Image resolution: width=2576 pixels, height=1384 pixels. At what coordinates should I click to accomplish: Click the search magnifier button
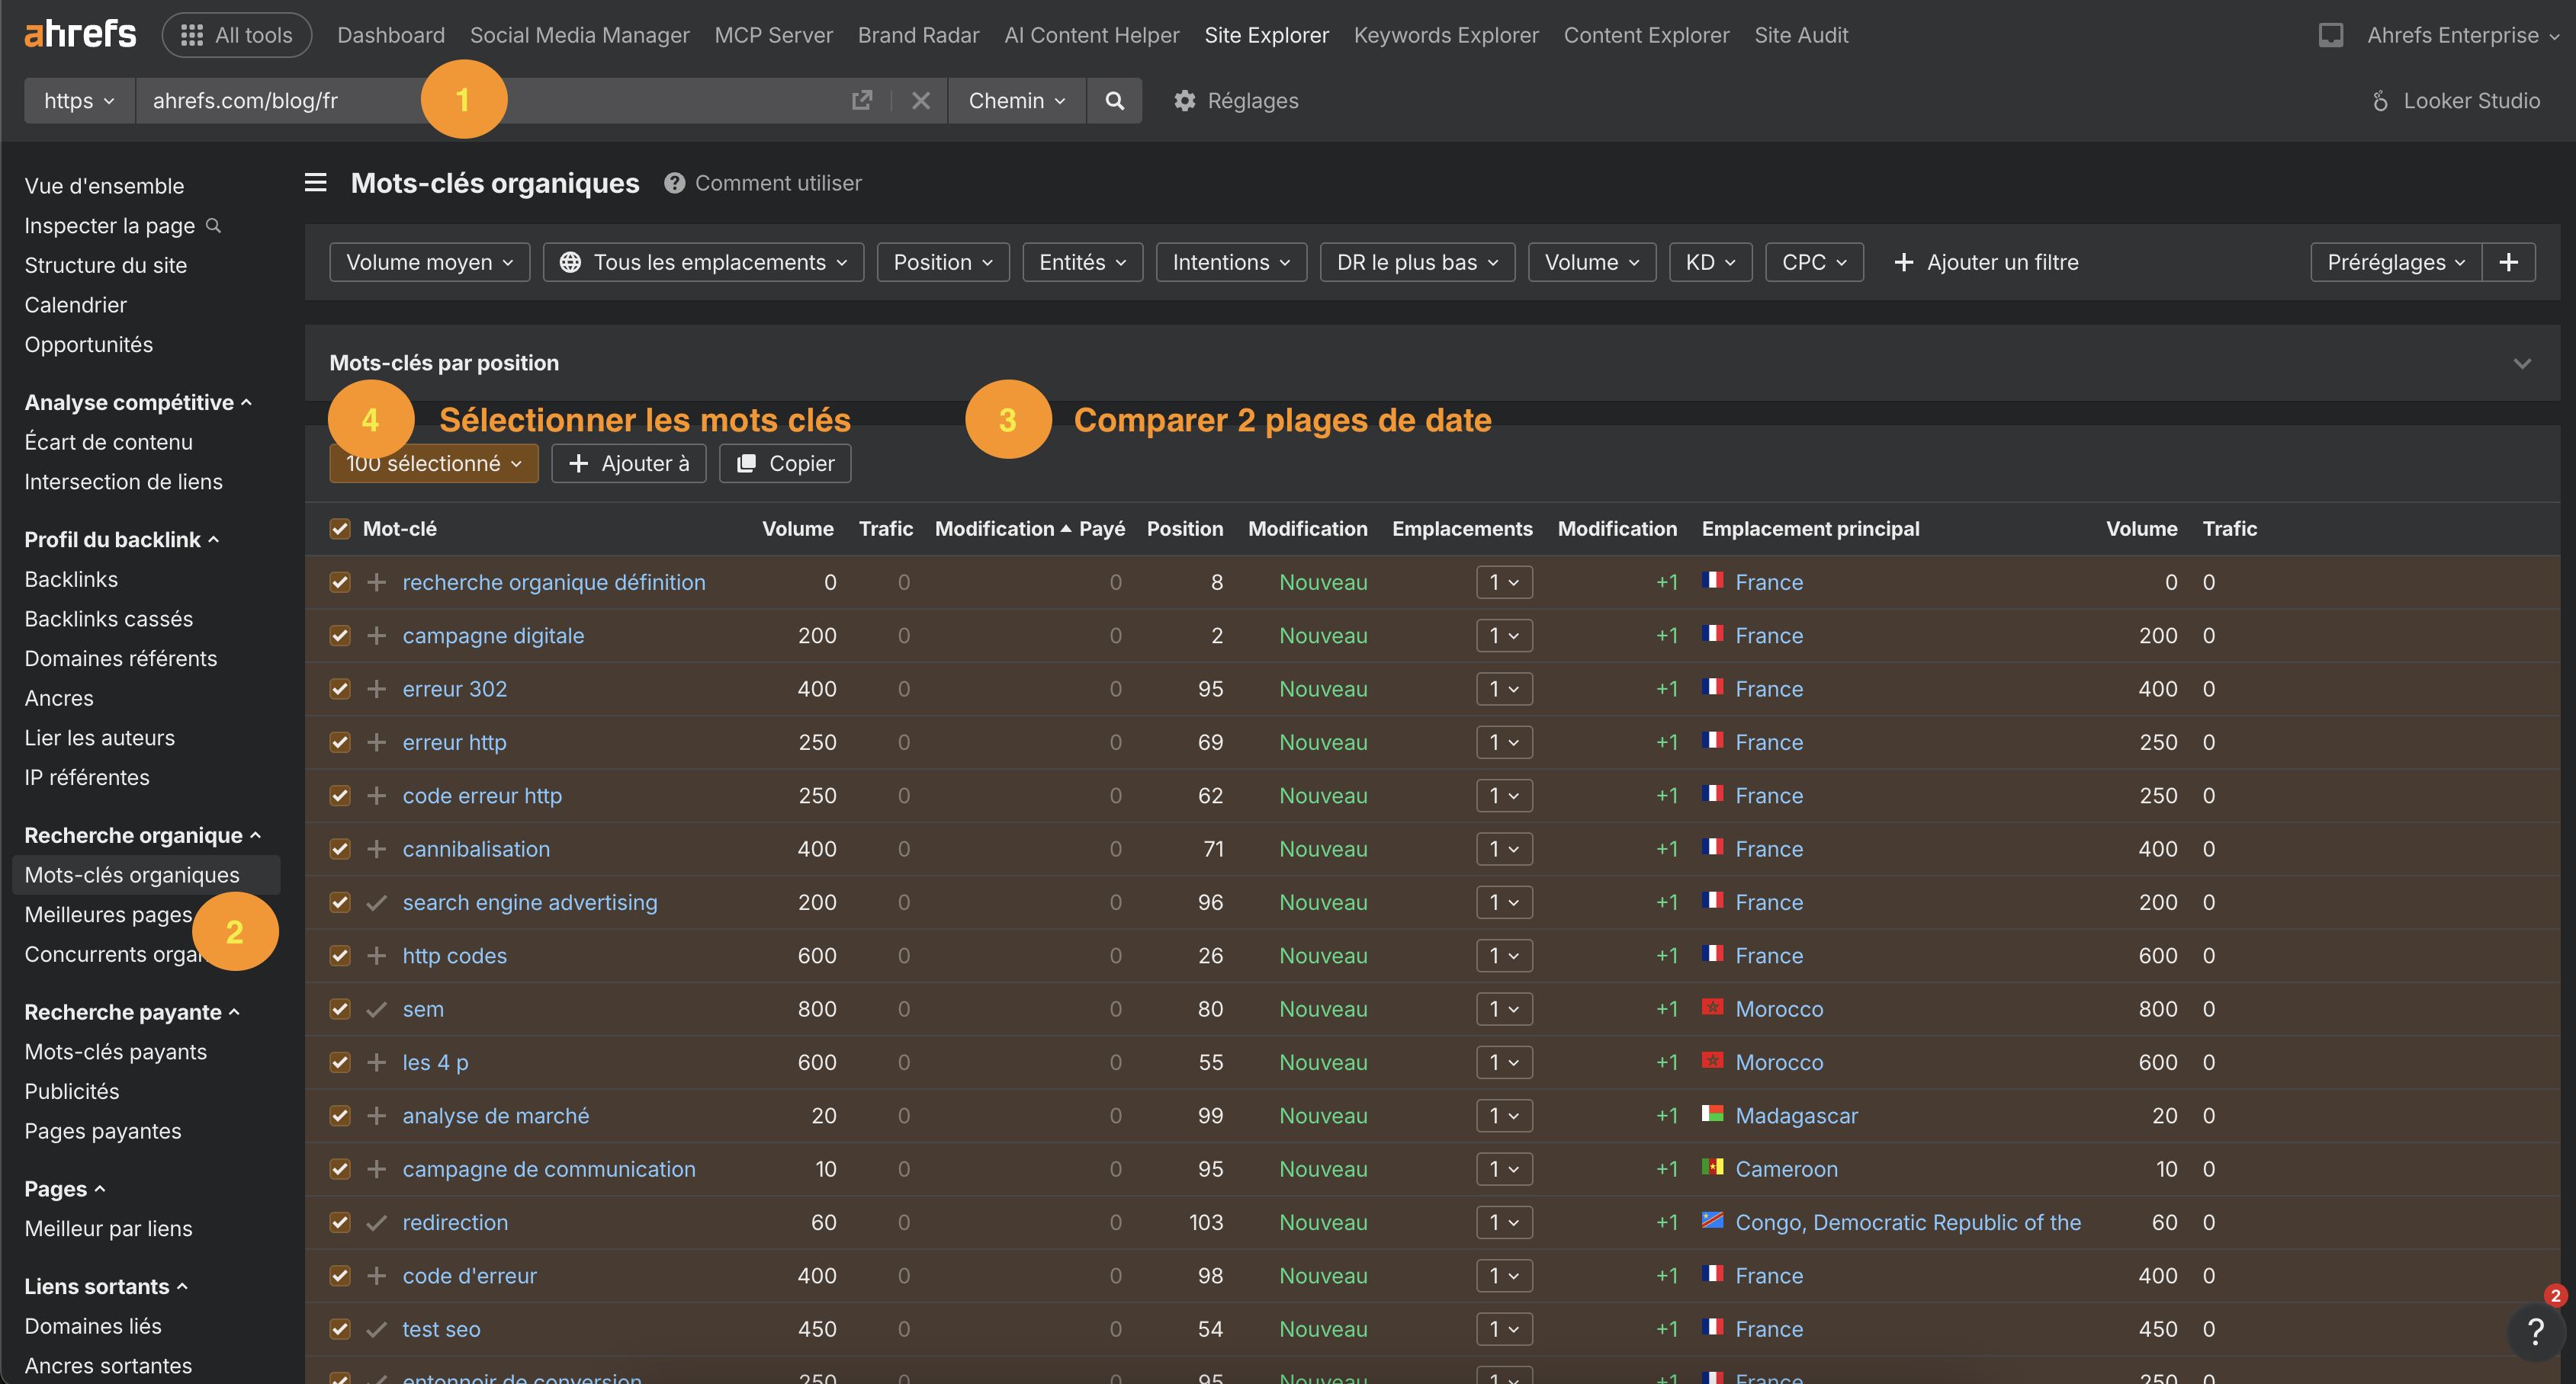[1114, 101]
